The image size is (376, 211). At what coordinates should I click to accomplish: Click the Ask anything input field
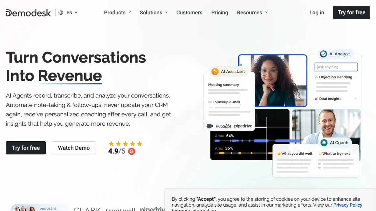tap(336, 67)
